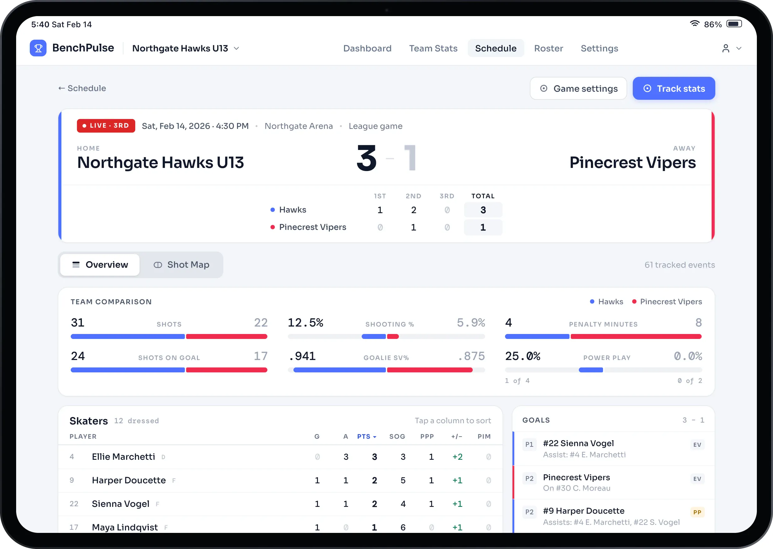Open the #9 Harper Doucette goal entry
This screenshot has width=773, height=549.
[x=614, y=516]
